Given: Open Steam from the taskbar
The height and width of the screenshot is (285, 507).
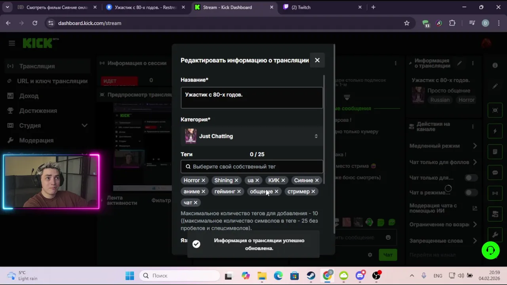Looking at the screenshot, I should pyautogui.click(x=311, y=275).
